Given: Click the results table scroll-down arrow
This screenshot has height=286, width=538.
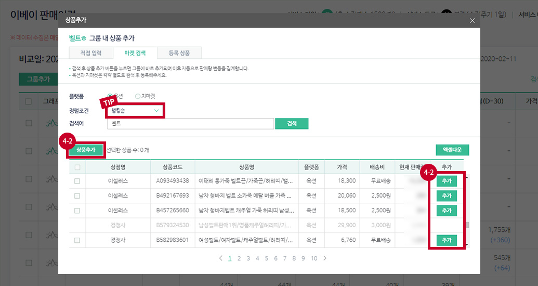Looking at the screenshot, I should point(467,245).
